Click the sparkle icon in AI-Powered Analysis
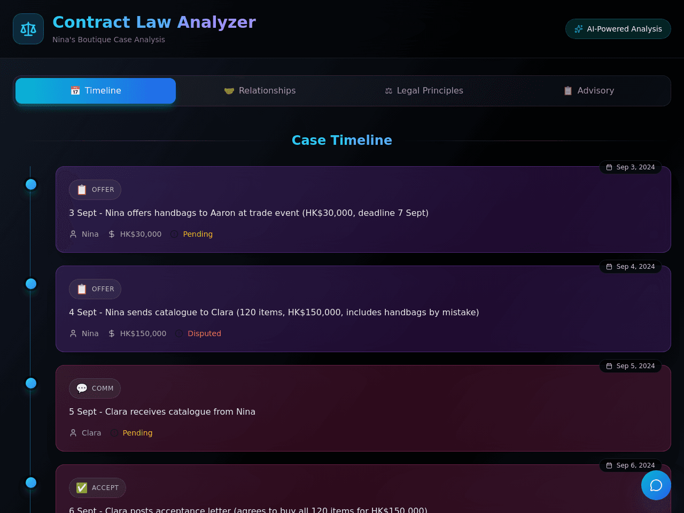The height and width of the screenshot is (513, 684). point(579,29)
